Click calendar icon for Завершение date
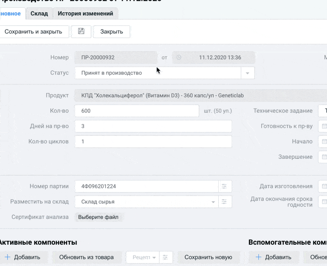Viewport: 327px width, 266px height. pos(324,157)
